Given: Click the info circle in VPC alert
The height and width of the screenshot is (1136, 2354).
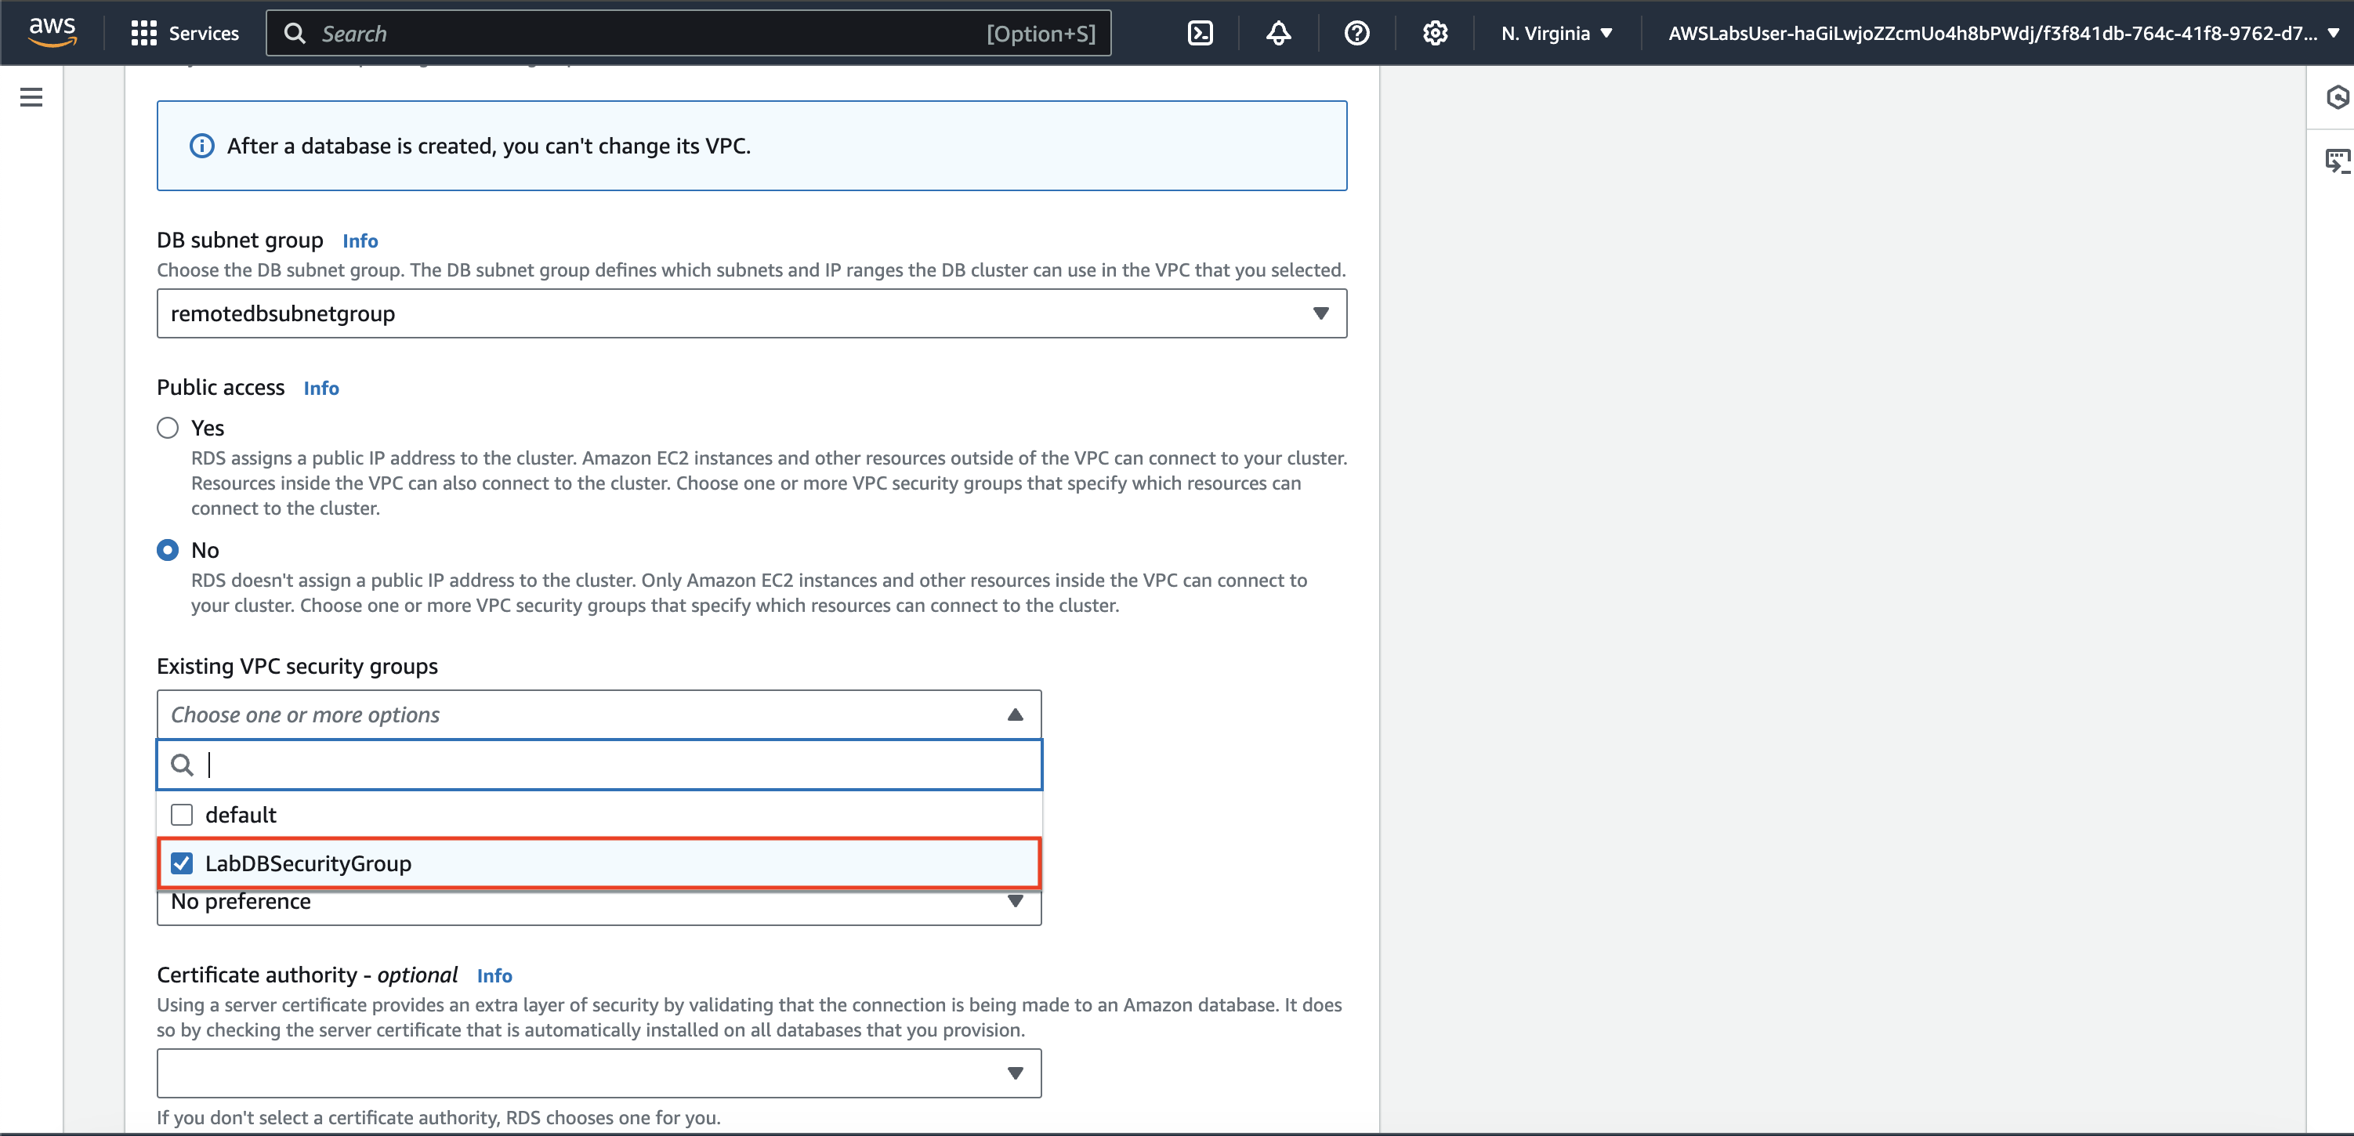Looking at the screenshot, I should [202, 147].
